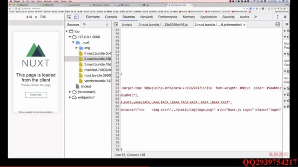Close the DevTools panel
Screen dimensions: 298x167
tap(285, 17)
